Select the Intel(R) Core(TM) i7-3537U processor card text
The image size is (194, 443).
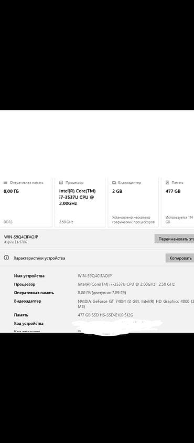pos(77,197)
